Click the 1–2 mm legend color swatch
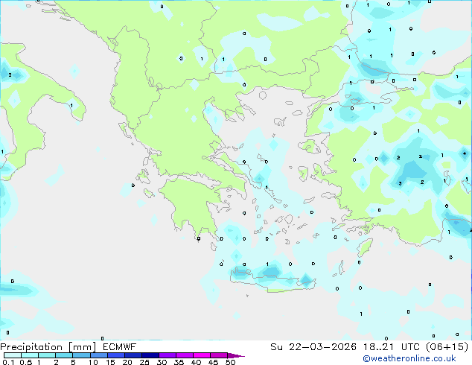The image size is (472, 365). click(x=47, y=355)
